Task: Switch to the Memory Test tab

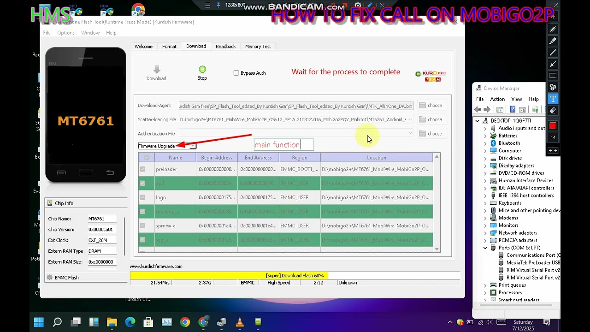Action: click(258, 47)
